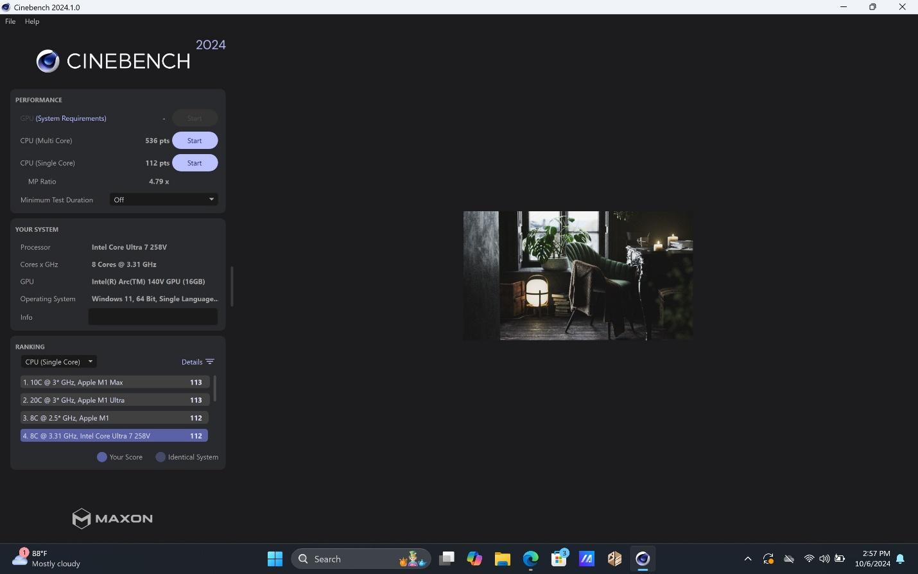Click the Identical System legend circle
This screenshot has width=918, height=574.
tap(160, 457)
